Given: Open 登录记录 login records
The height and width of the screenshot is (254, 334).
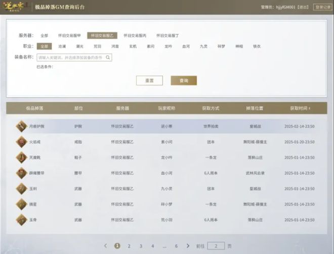Looking at the screenshot, I should click(x=323, y=7).
